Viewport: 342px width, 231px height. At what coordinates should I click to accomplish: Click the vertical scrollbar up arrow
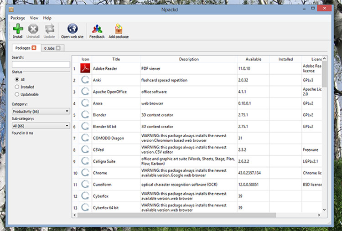click(x=324, y=58)
